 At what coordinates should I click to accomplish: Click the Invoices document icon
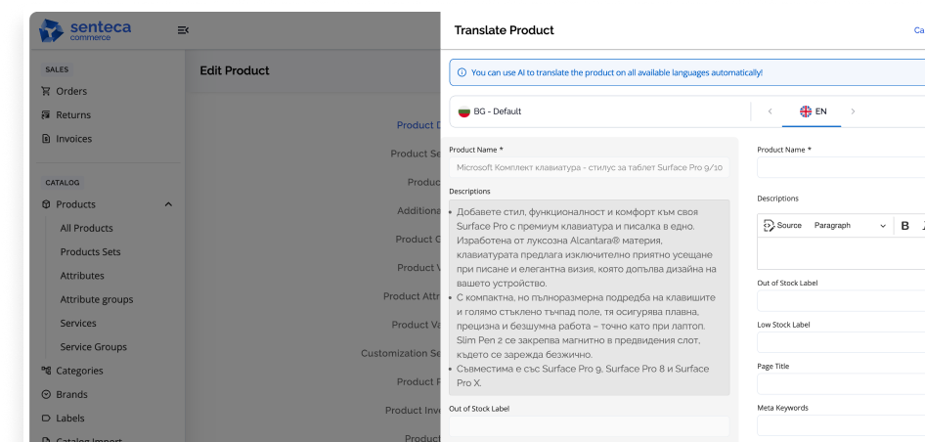click(46, 139)
